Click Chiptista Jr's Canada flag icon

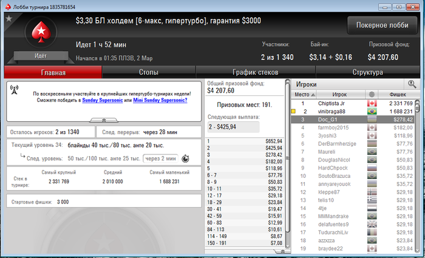tap(372, 103)
